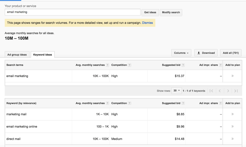Add 'marketing mail' keyword to plan
The height and width of the screenshot is (147, 246).
point(232,114)
